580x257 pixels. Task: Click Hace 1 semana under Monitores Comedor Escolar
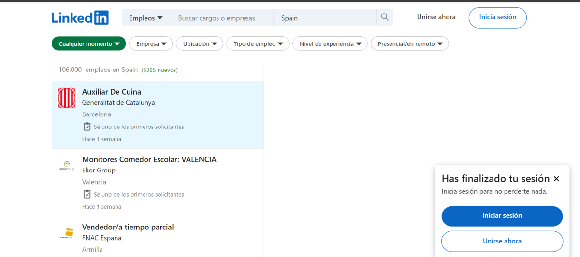(101, 207)
